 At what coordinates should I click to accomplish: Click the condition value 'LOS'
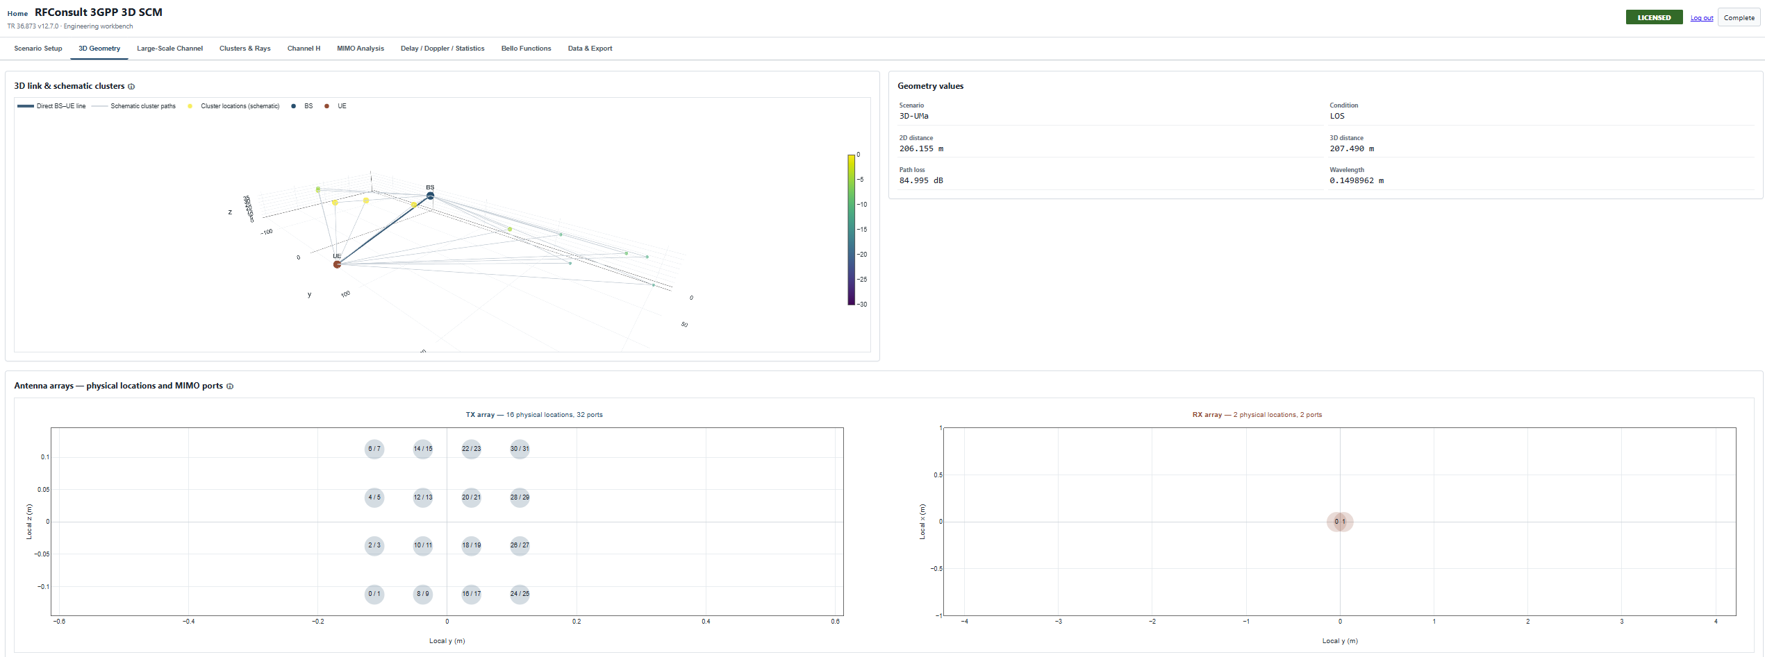click(1337, 116)
